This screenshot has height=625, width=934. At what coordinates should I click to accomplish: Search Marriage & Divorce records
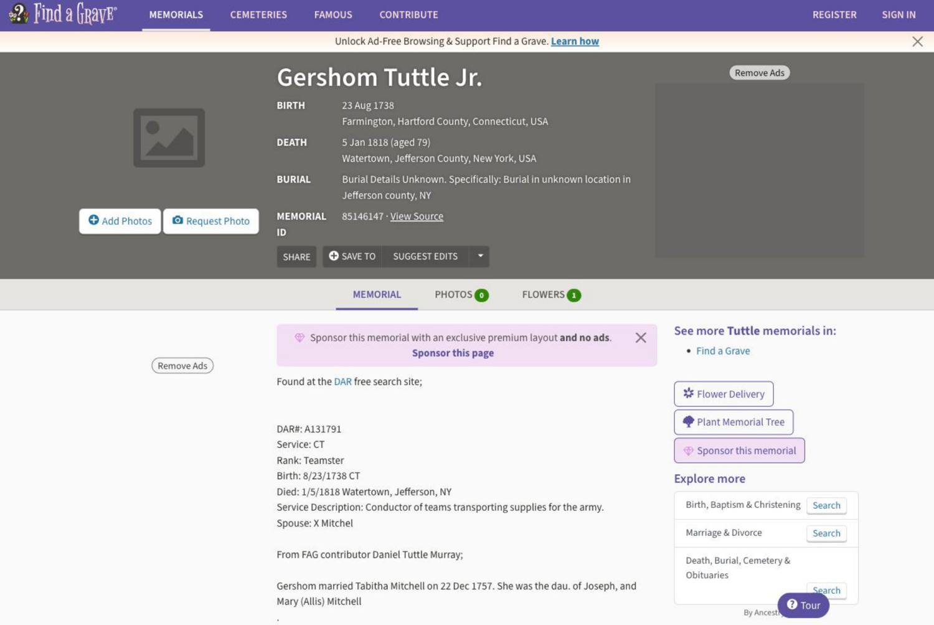826,533
